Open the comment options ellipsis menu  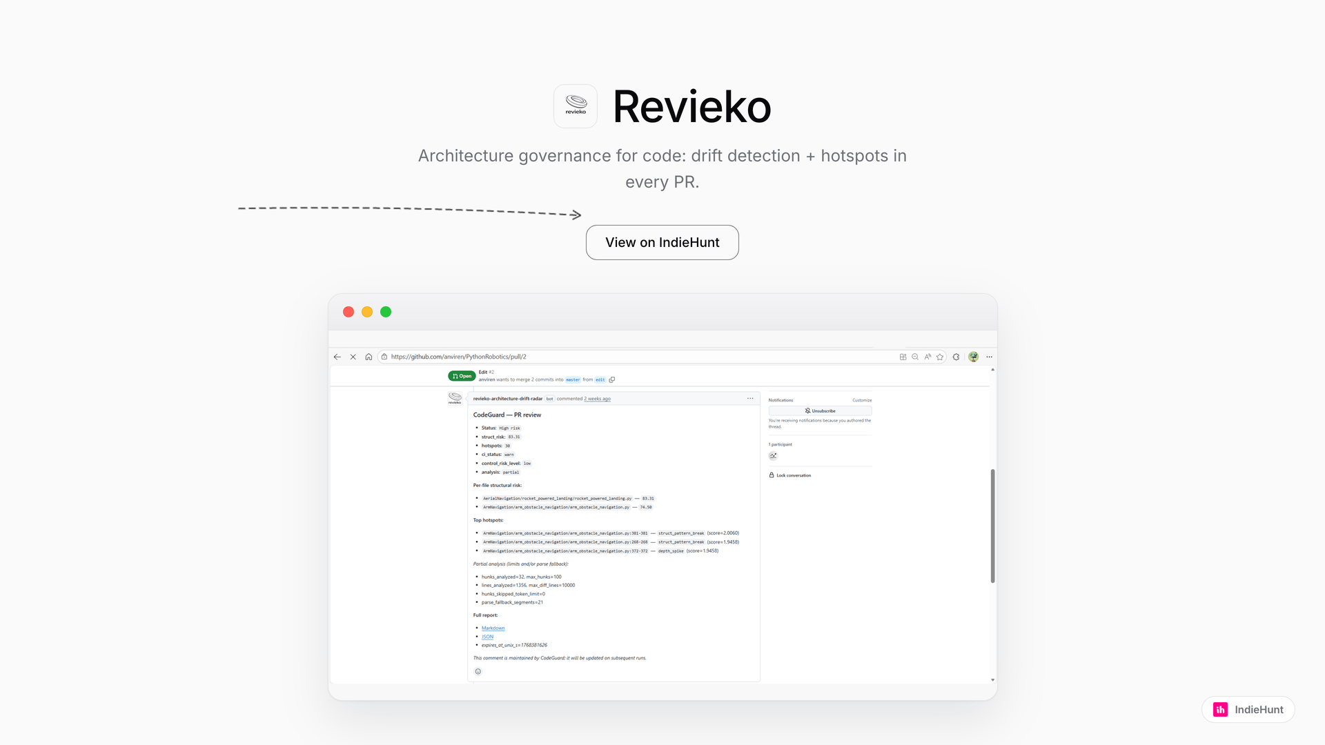click(750, 398)
